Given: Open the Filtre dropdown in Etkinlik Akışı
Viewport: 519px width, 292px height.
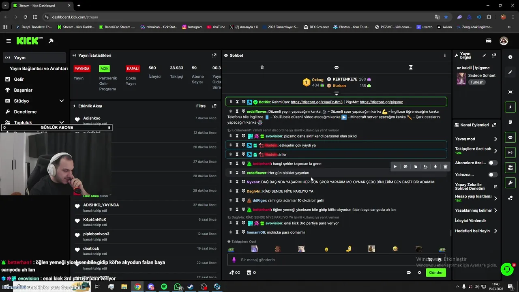Looking at the screenshot, I should [x=201, y=106].
